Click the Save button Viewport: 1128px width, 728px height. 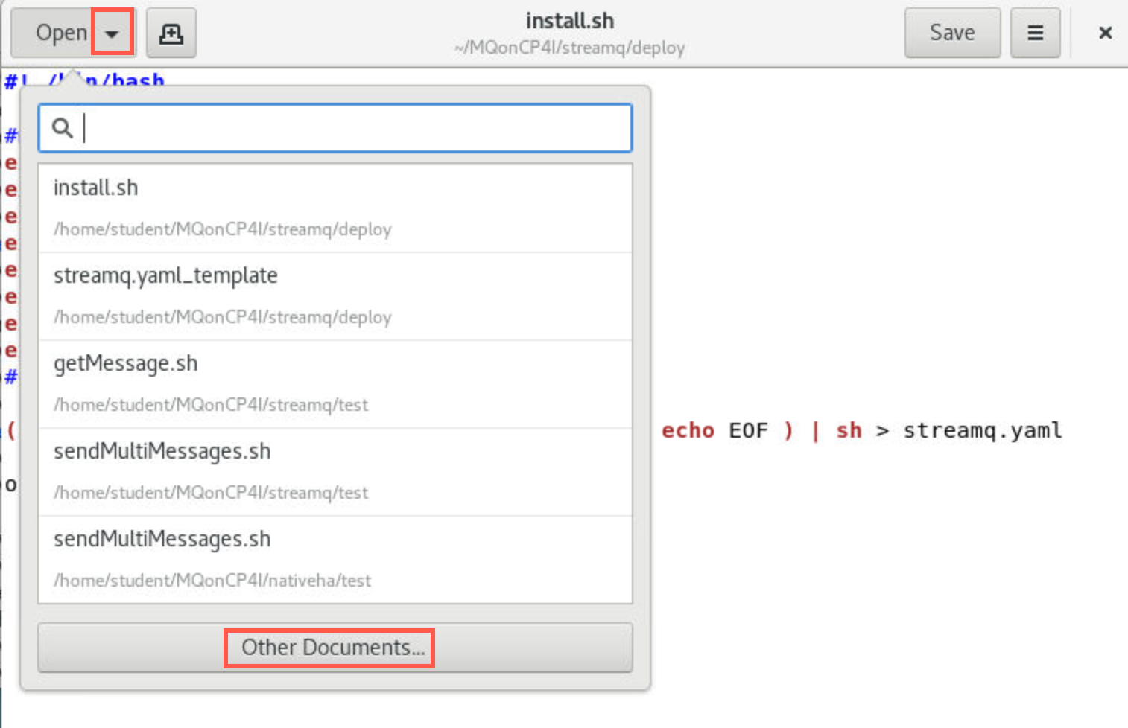coord(952,33)
